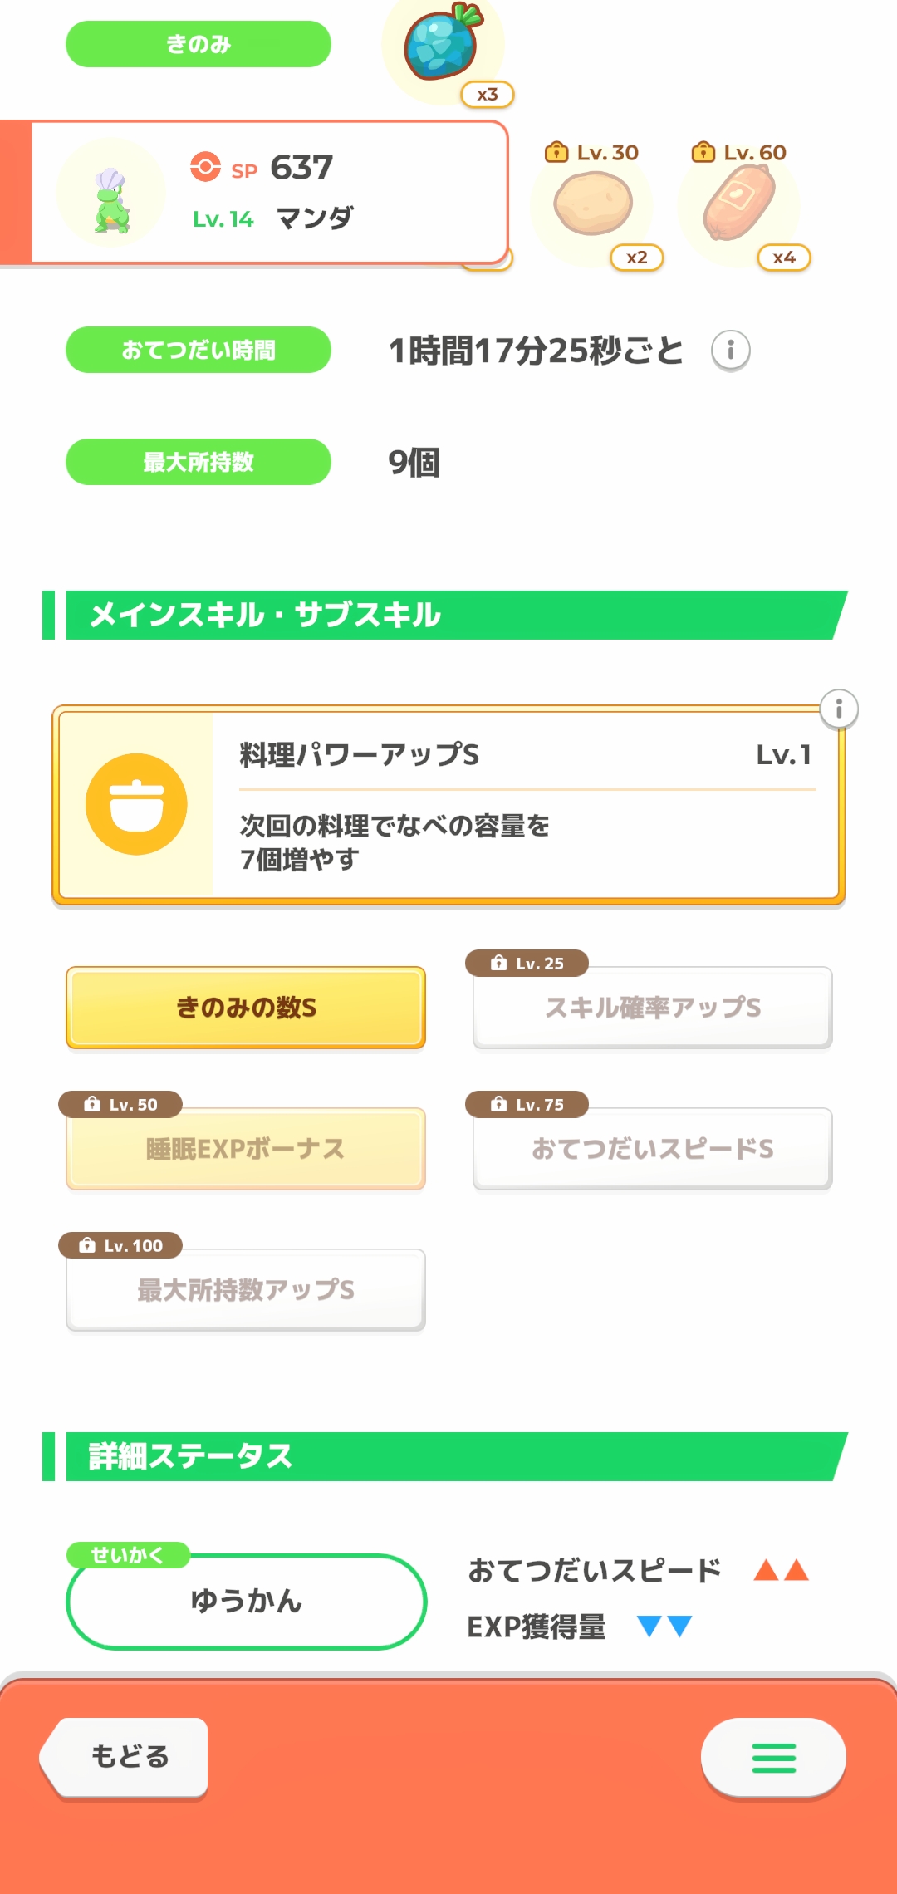Tap the おてつだい時間 label
The image size is (897, 1894).
click(199, 350)
